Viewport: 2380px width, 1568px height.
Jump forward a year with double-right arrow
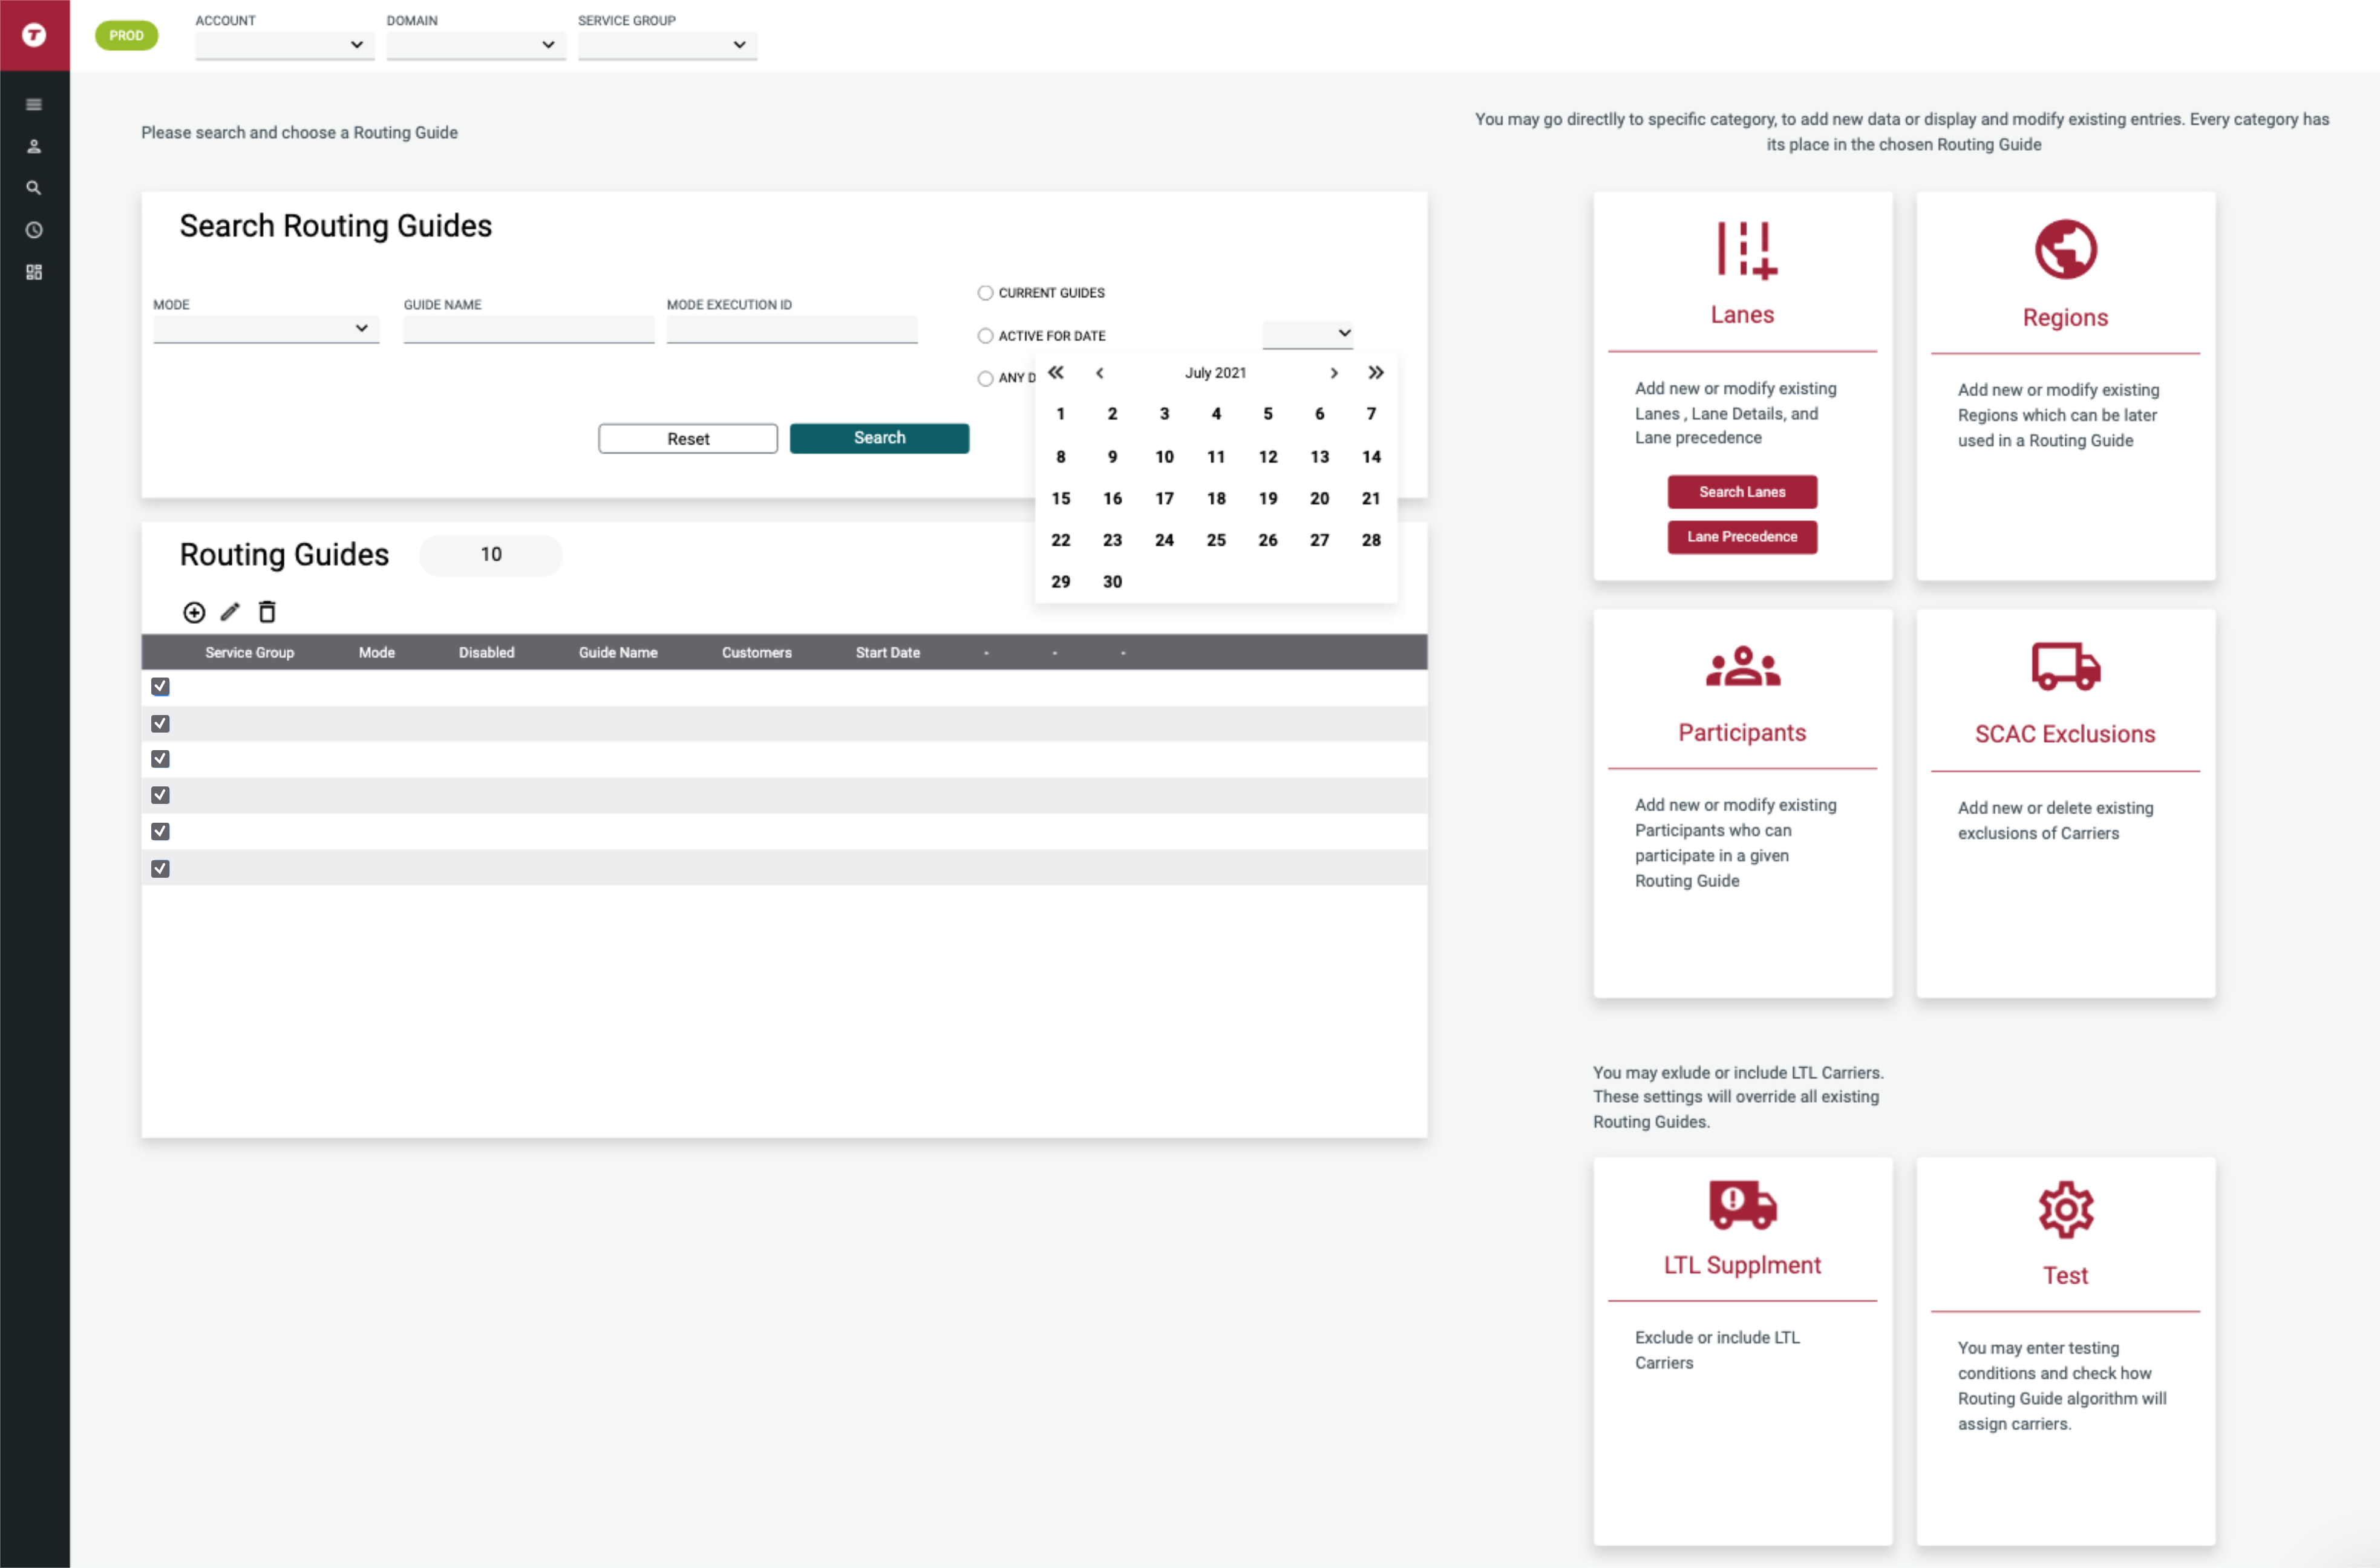pyautogui.click(x=1376, y=372)
